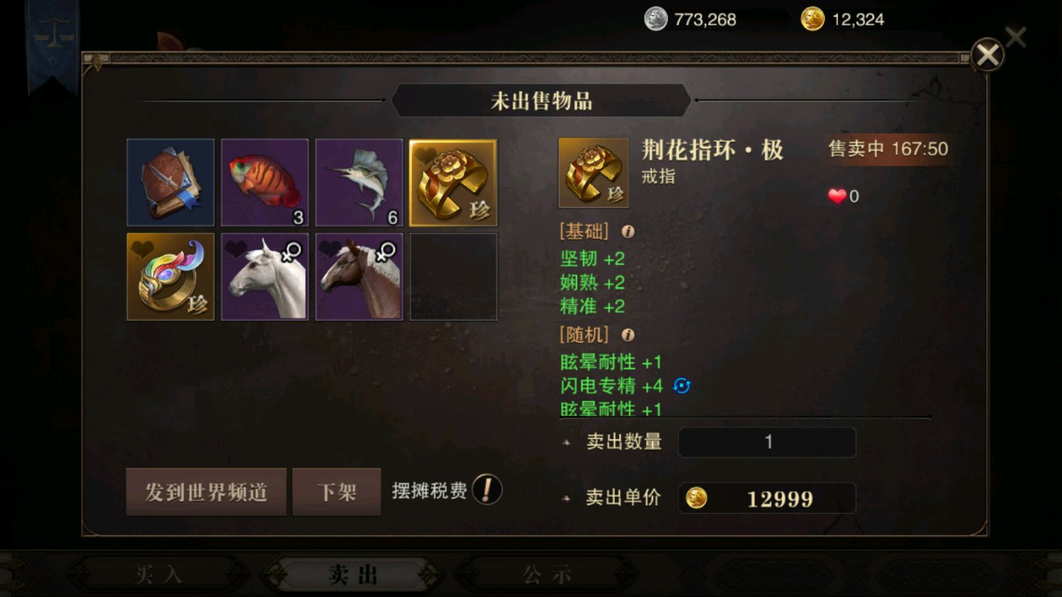Click the 下架 delist button

336,492
